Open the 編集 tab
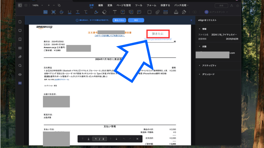This screenshot has width=264, height=148. tap(101, 5)
